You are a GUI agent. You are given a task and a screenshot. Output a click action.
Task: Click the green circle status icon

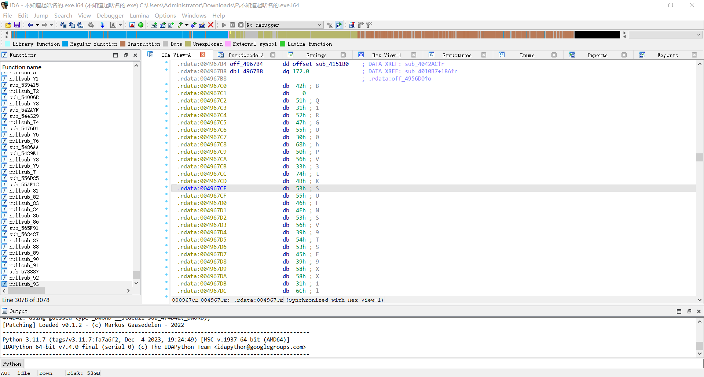tap(141, 25)
